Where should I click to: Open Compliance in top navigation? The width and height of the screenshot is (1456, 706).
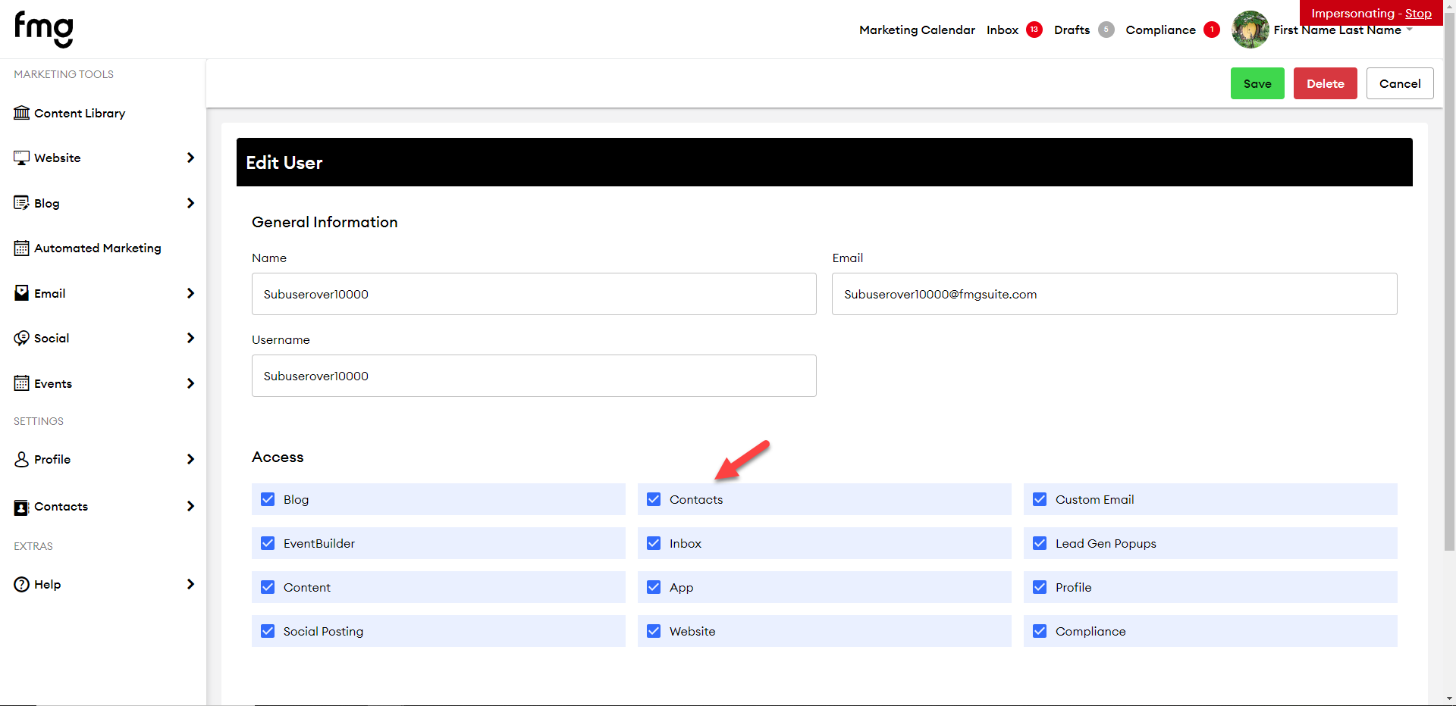tap(1160, 30)
